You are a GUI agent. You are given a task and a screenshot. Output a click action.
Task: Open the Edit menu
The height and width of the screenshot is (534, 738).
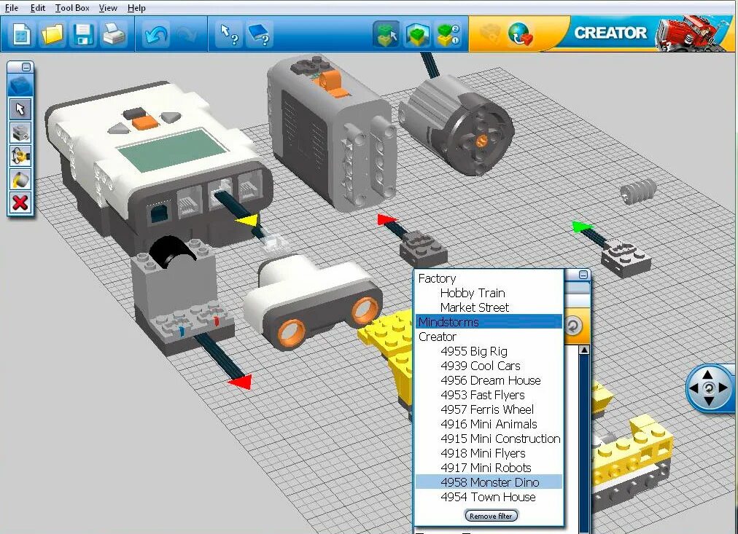[x=38, y=7]
